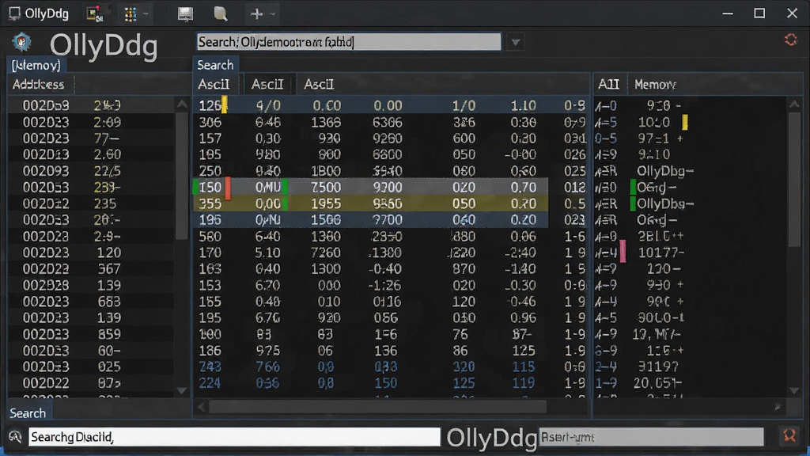Click the red marker right of cell 150

[x=228, y=187]
